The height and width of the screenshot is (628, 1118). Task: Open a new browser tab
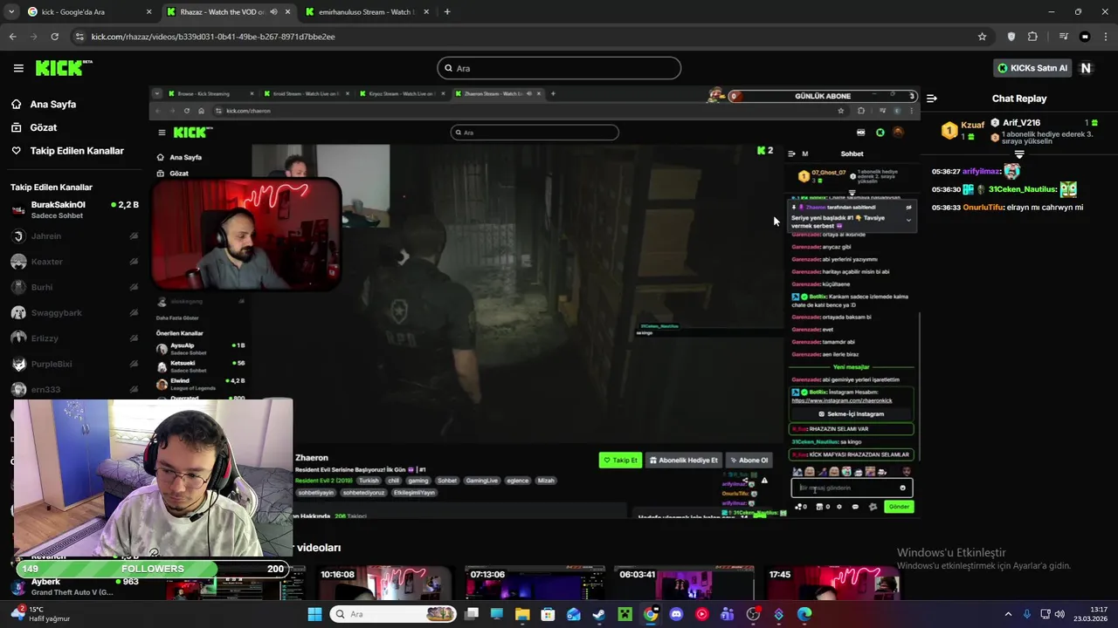[447, 12]
